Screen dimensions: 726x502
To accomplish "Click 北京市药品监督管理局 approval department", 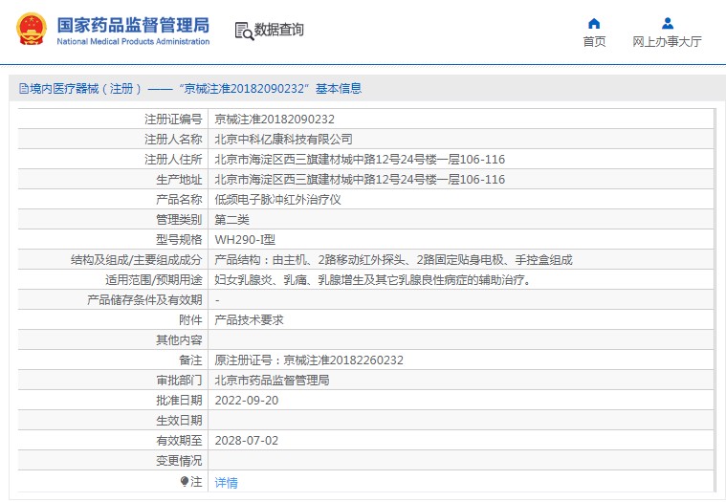I will click(x=272, y=381).
